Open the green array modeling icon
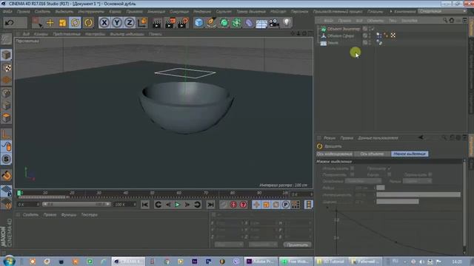Image resolution: width=474 pixels, height=266 pixels. click(x=236, y=23)
